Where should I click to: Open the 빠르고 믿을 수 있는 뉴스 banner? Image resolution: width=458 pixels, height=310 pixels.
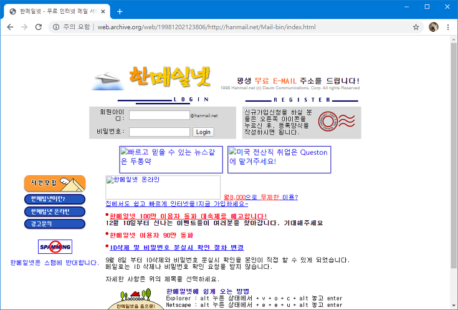click(x=171, y=160)
